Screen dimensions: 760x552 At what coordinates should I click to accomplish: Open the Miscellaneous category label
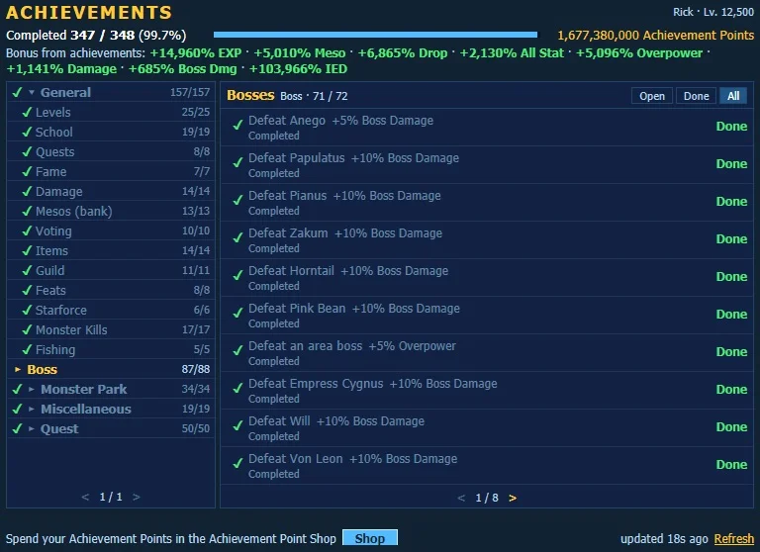click(86, 409)
